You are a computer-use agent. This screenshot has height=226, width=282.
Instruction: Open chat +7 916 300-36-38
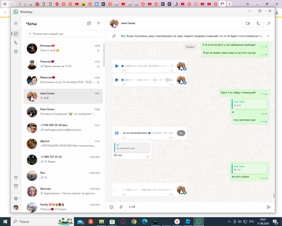(x=63, y=128)
